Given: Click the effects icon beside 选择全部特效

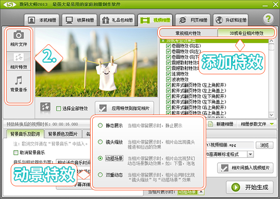Looking at the screenshot, I should (x=45, y=107).
